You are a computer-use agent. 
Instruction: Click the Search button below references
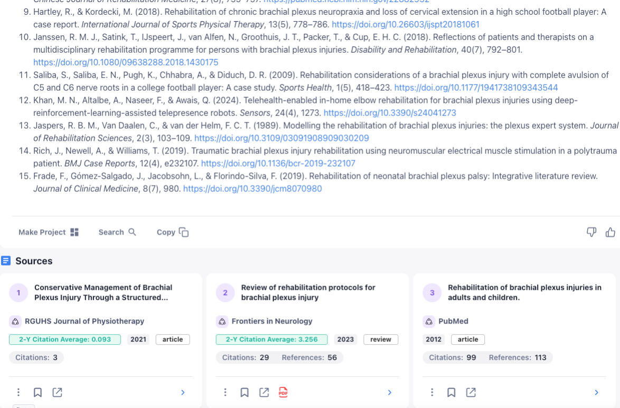117,232
